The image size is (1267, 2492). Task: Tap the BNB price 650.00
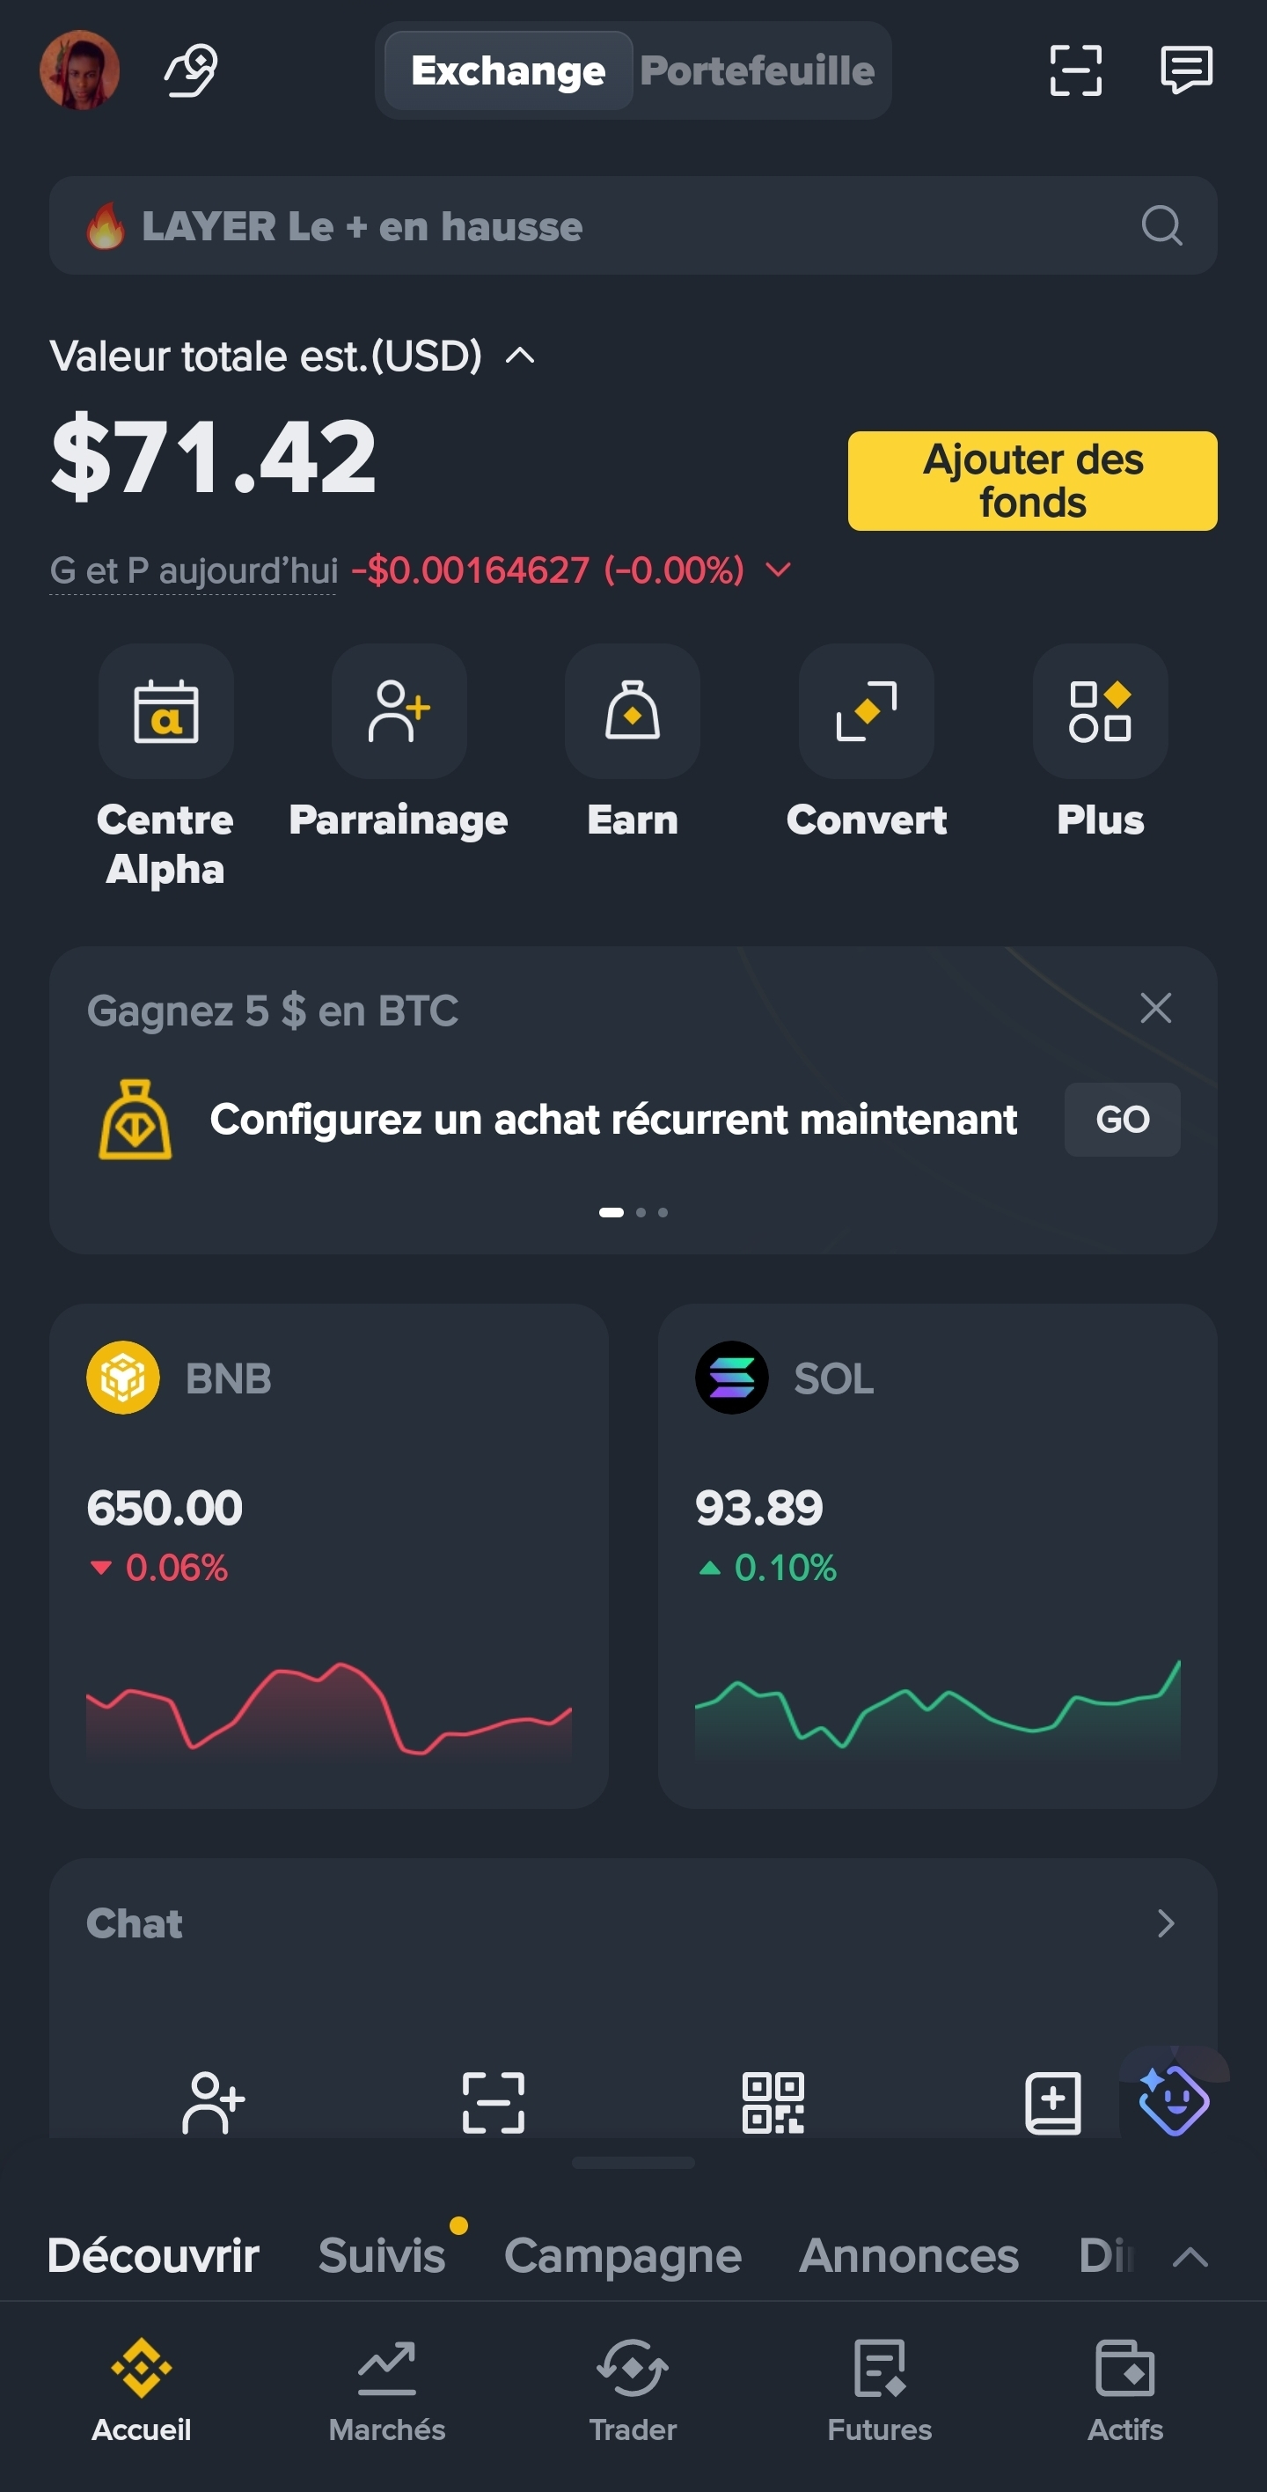(165, 1507)
